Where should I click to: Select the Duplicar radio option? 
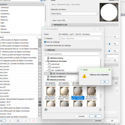(45, 38)
